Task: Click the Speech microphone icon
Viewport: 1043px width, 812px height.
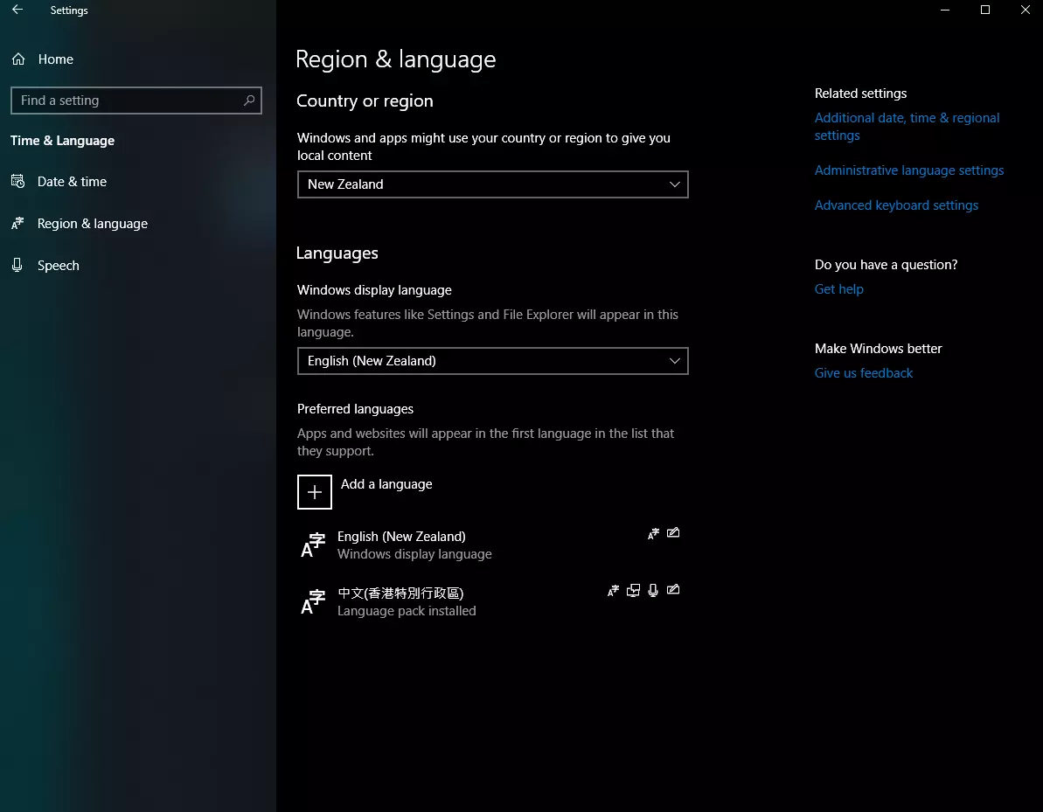Action: [x=18, y=266]
